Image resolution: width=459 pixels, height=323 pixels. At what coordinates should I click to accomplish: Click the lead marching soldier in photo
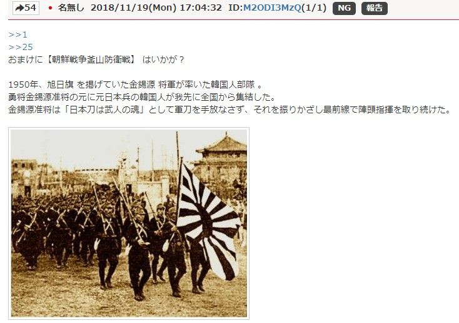(x=138, y=249)
